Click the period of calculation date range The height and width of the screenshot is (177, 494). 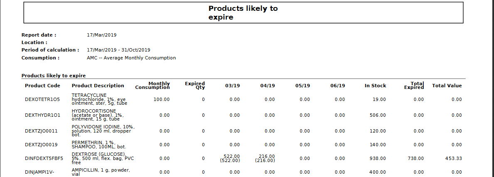click(118, 50)
